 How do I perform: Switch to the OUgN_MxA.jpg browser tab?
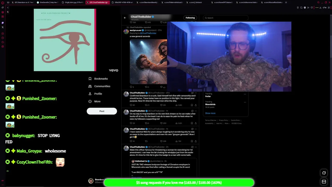(72, 2)
